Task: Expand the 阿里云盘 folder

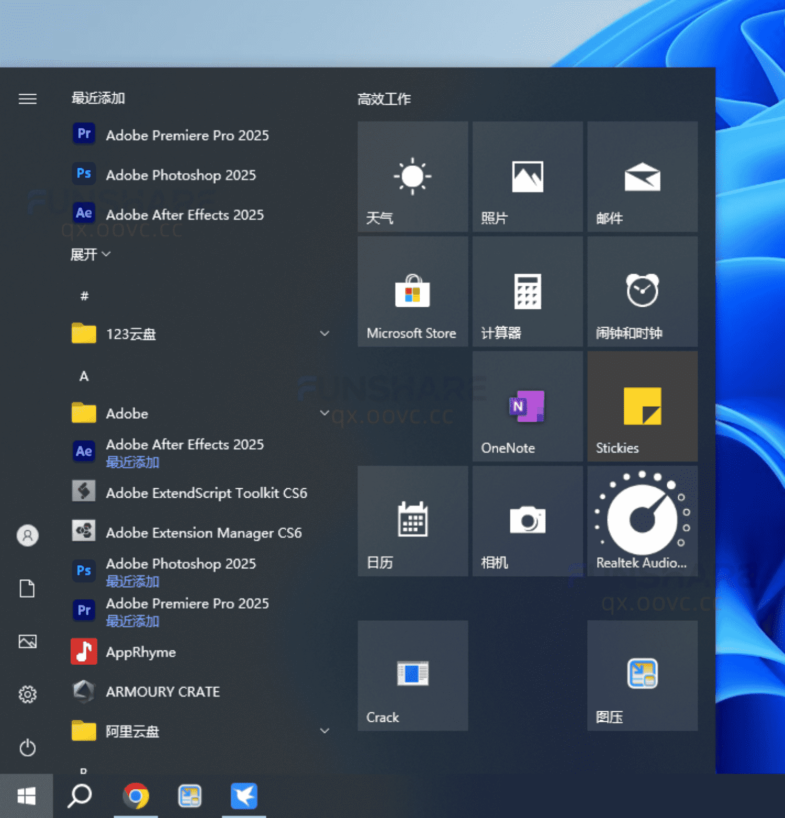Action: [x=325, y=731]
